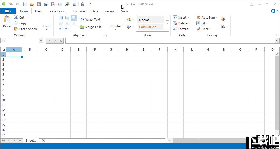Switch to the Insert tab
Image resolution: width=280 pixels, height=149 pixels.
click(x=39, y=11)
